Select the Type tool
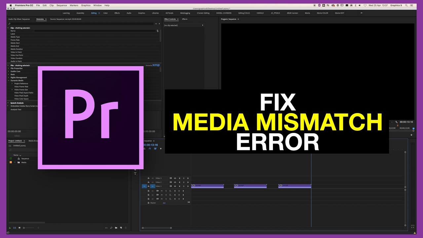This screenshot has height=238, width=423. click(135, 174)
